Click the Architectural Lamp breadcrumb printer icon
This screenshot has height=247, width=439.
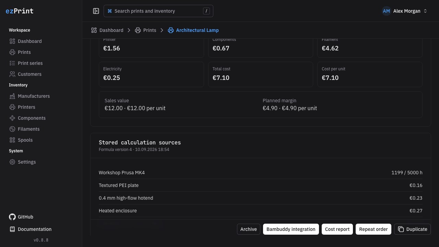171,30
